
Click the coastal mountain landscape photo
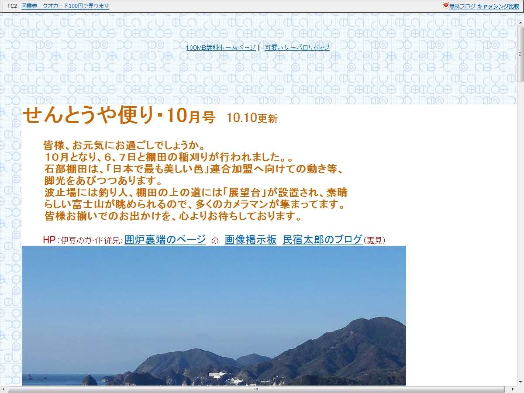(x=214, y=316)
